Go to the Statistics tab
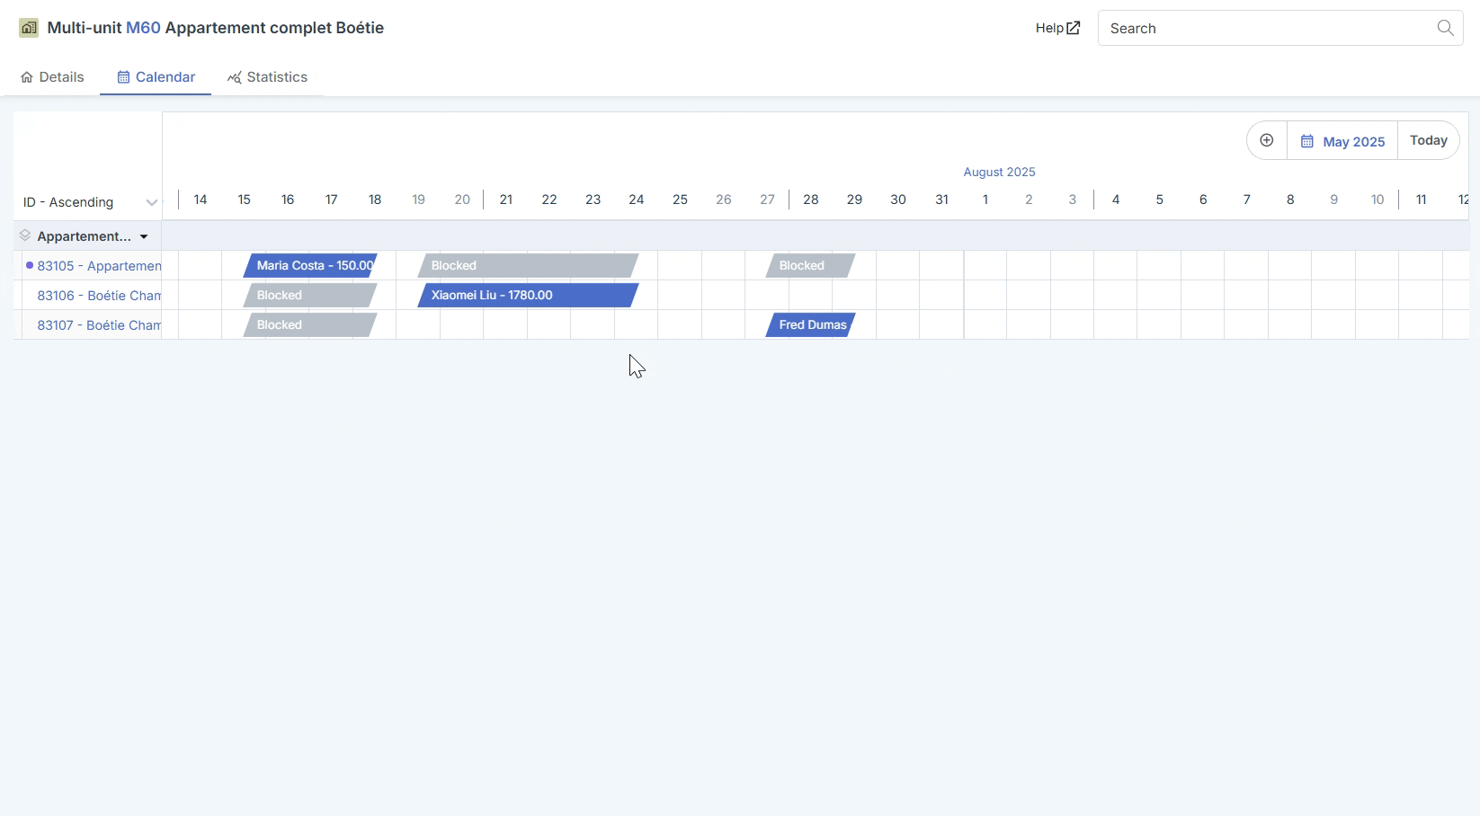Viewport: 1480px width, 816px height. [267, 77]
